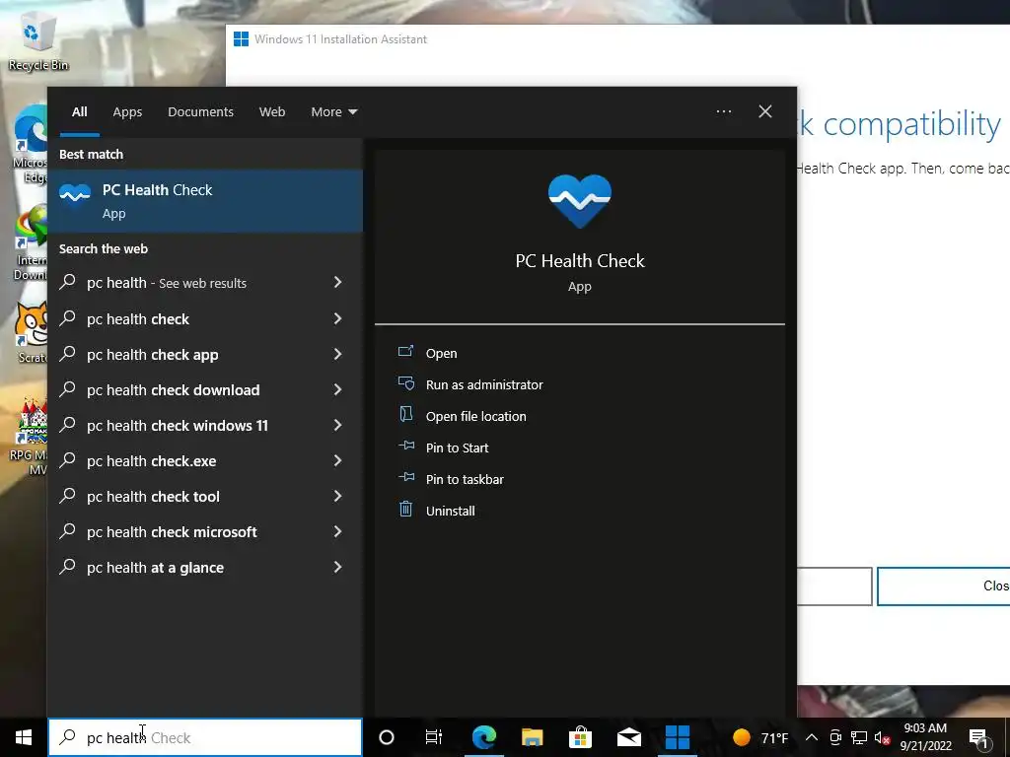Click the Open action icon
Image resolution: width=1010 pixels, height=757 pixels.
pos(405,352)
